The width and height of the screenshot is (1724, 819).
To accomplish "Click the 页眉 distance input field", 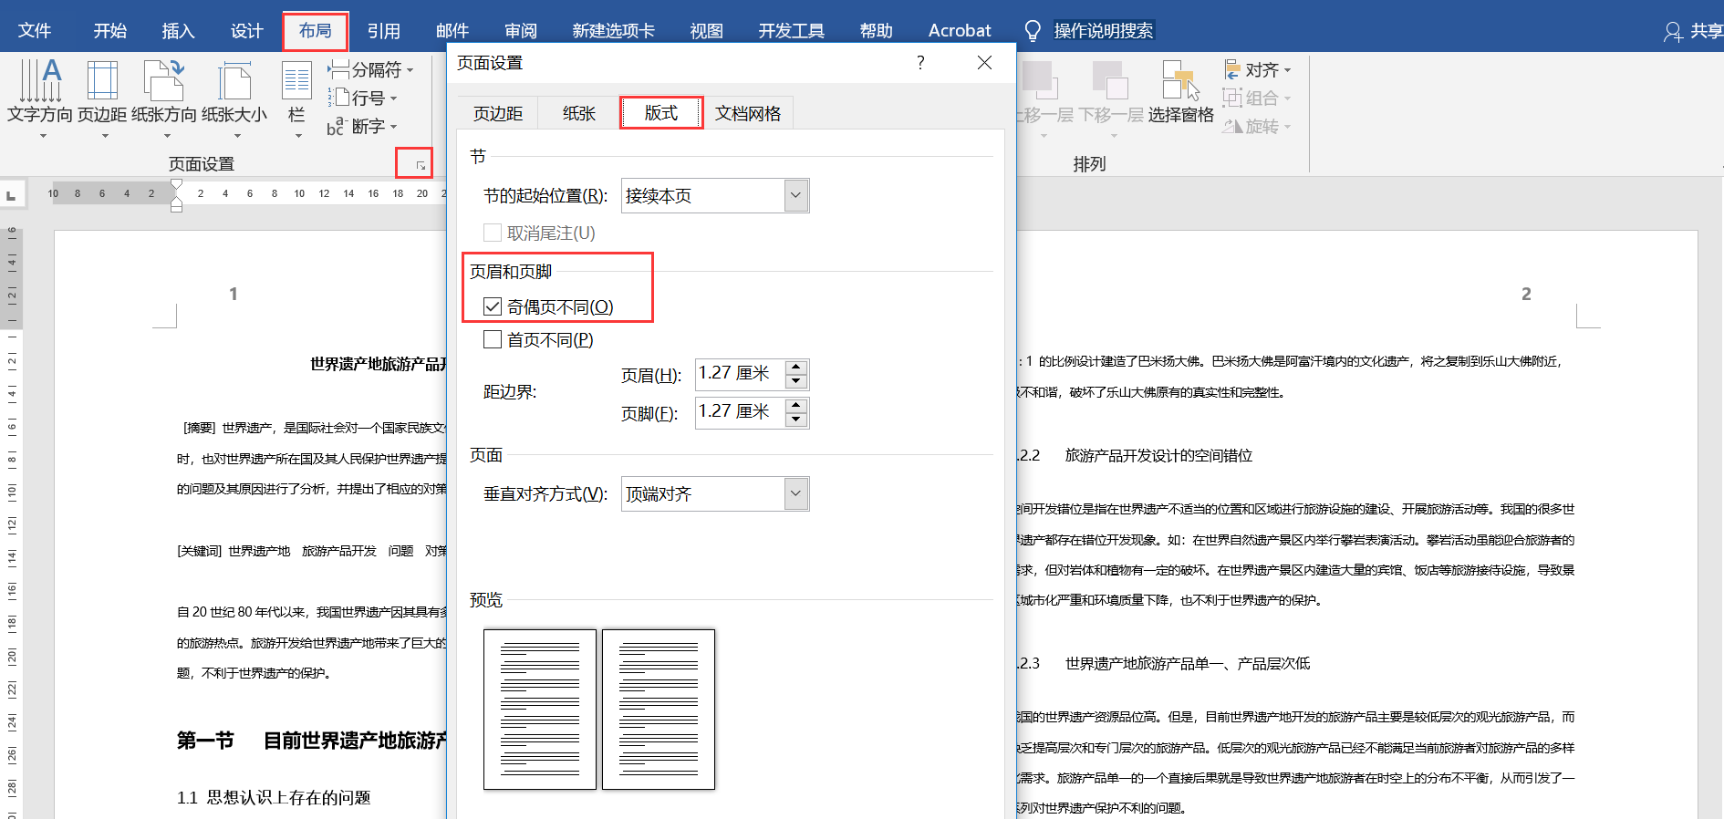I will [740, 374].
